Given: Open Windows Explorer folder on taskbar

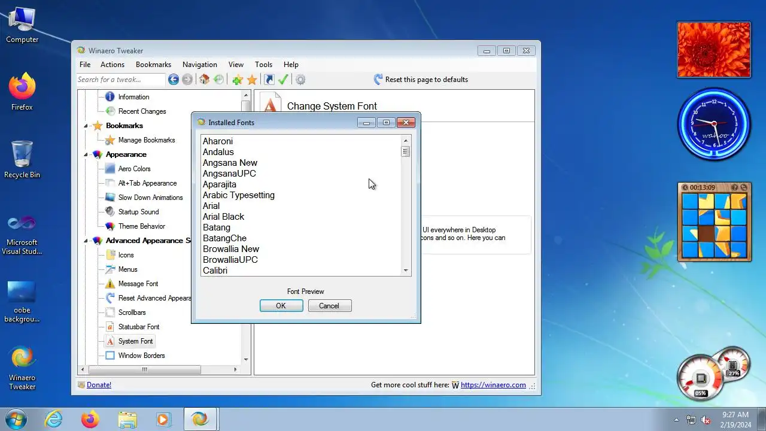Looking at the screenshot, I should coord(127,419).
